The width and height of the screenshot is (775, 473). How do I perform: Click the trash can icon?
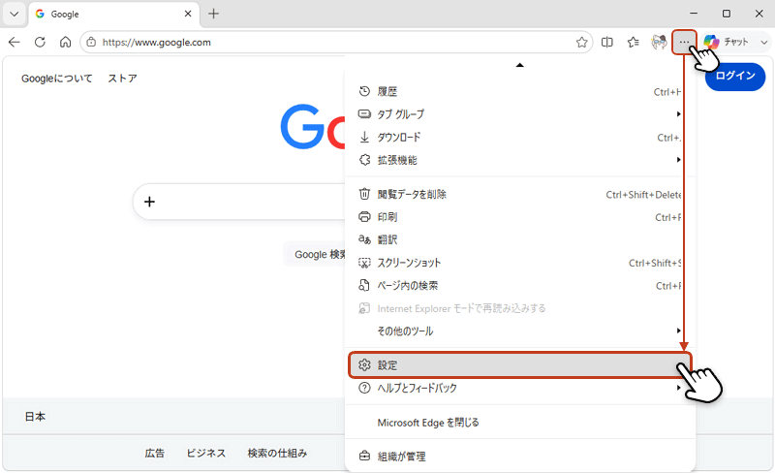(x=364, y=194)
